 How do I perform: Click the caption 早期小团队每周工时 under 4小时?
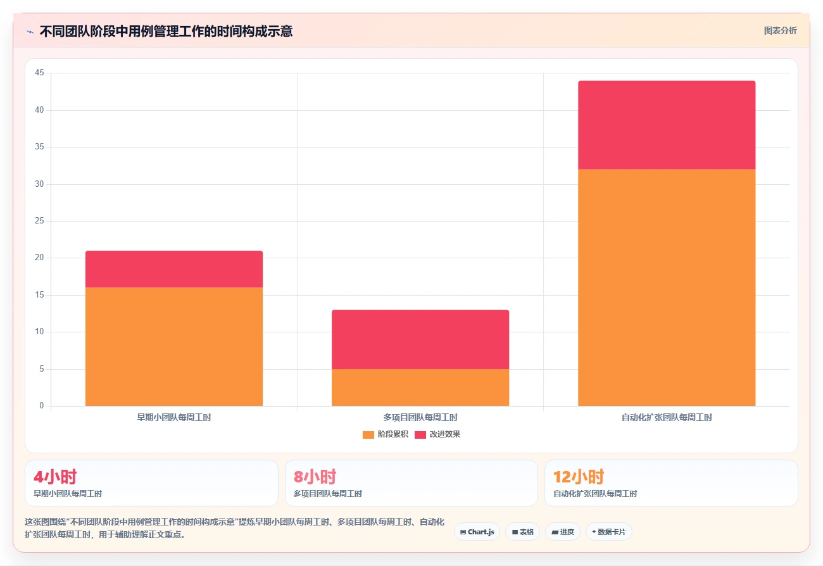pyautogui.click(x=68, y=494)
